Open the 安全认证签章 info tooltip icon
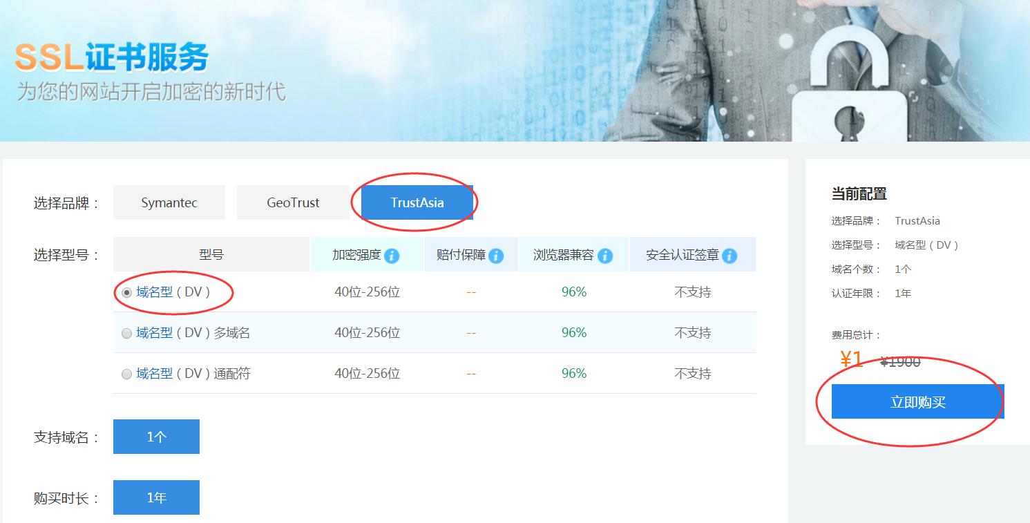1030x523 pixels. (729, 255)
